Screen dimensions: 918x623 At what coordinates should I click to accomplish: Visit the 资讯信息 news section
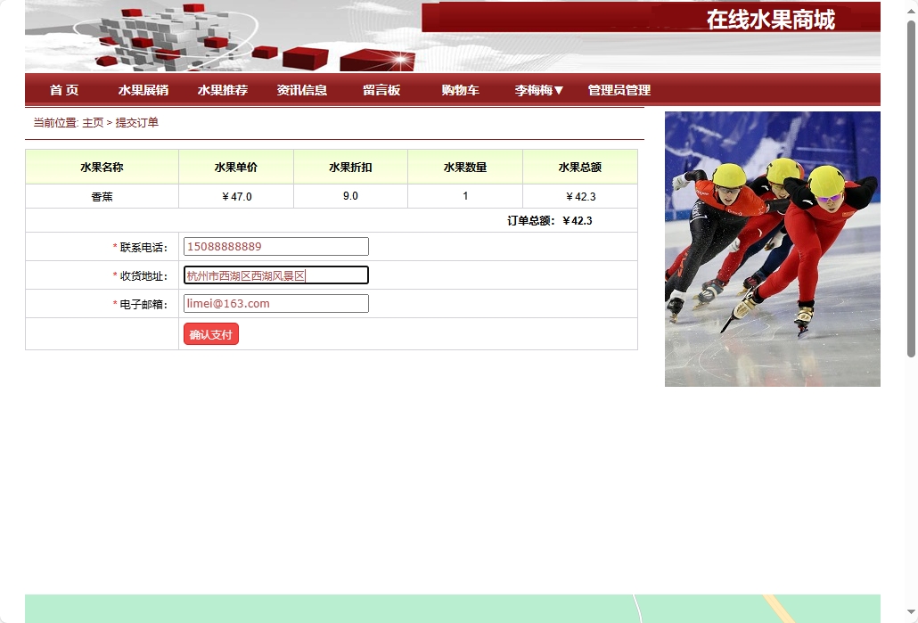303,90
